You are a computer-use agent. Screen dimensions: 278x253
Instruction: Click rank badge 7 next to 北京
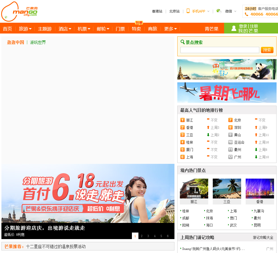(x=230, y=120)
